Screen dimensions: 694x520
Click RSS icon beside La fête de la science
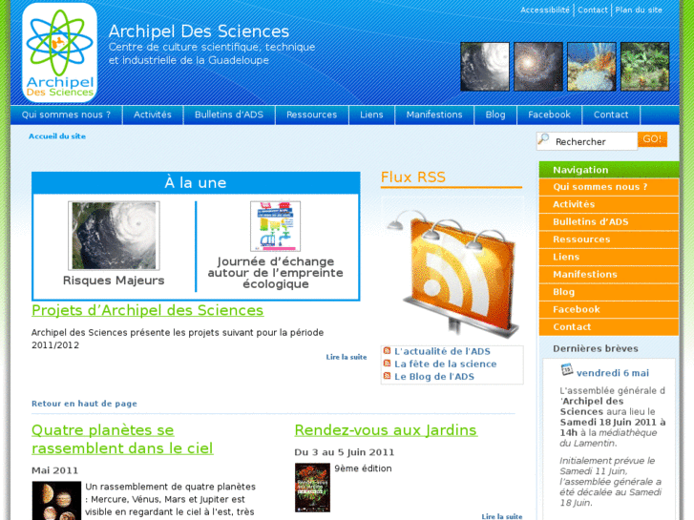click(387, 364)
